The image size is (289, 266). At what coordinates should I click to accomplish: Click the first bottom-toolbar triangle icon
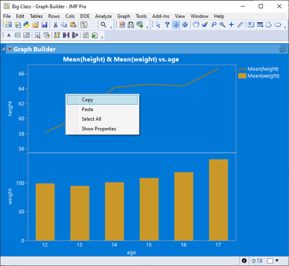(x=9, y=35)
